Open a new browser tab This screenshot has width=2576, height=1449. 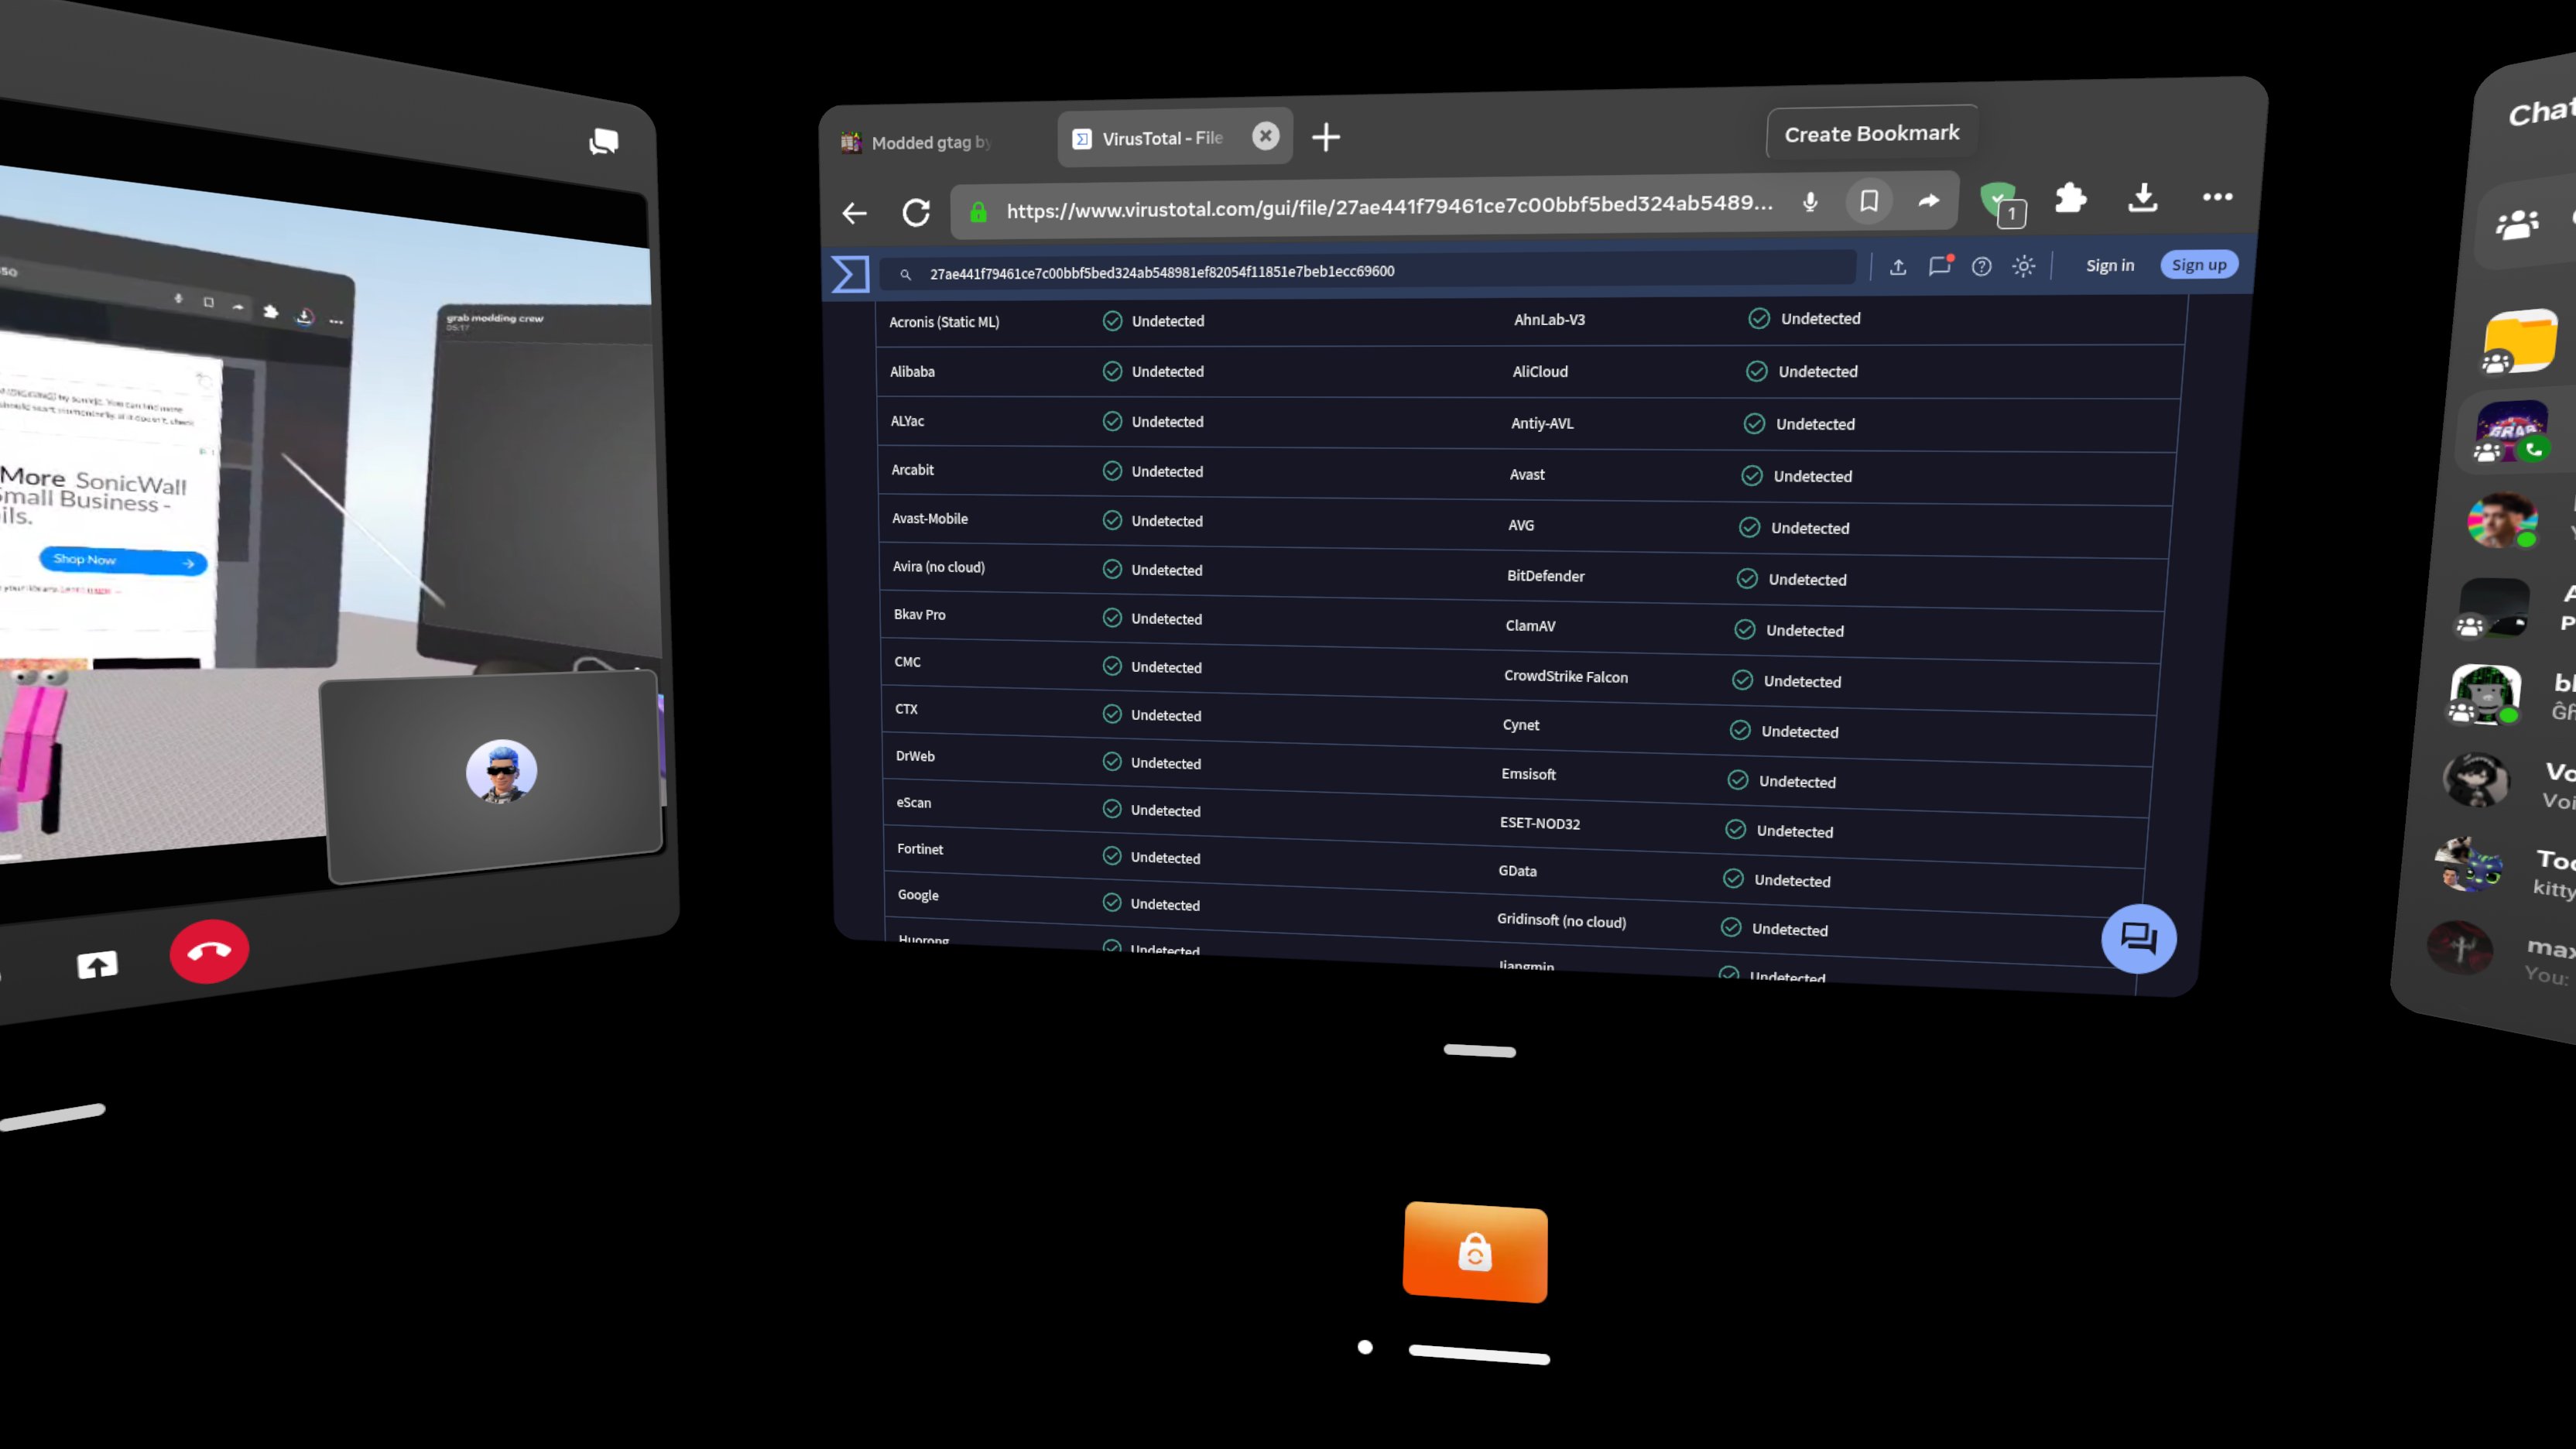click(x=1326, y=137)
